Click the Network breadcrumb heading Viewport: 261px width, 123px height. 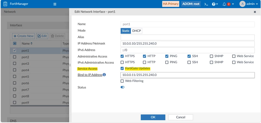point(10,12)
